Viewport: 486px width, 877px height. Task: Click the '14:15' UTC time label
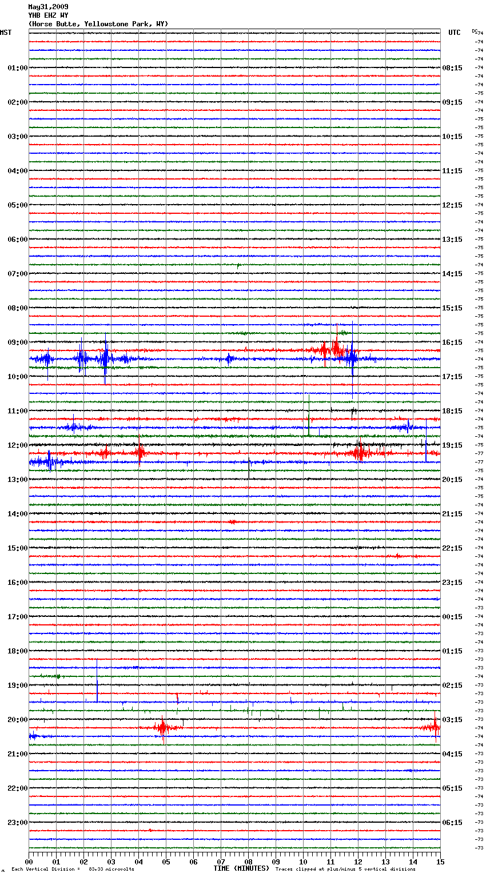point(452,274)
